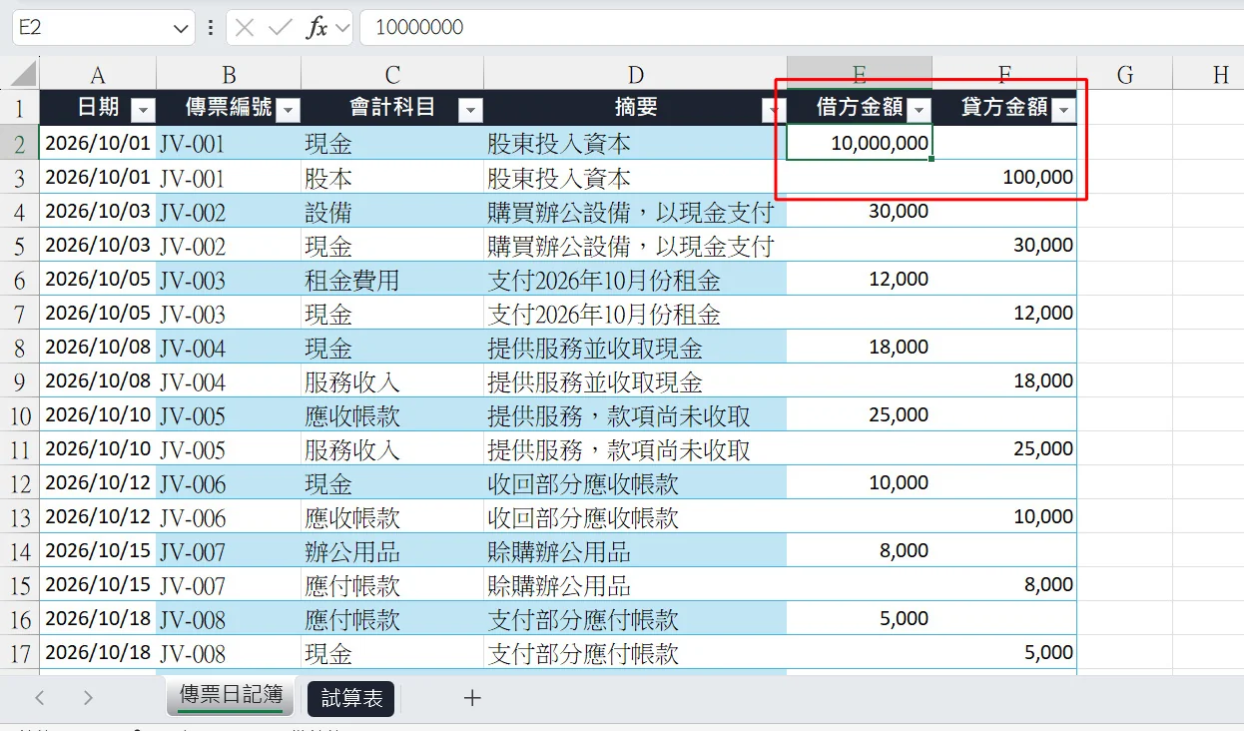Select debit amount 5,000 in row 16
This screenshot has height=731, width=1244.
coord(860,619)
